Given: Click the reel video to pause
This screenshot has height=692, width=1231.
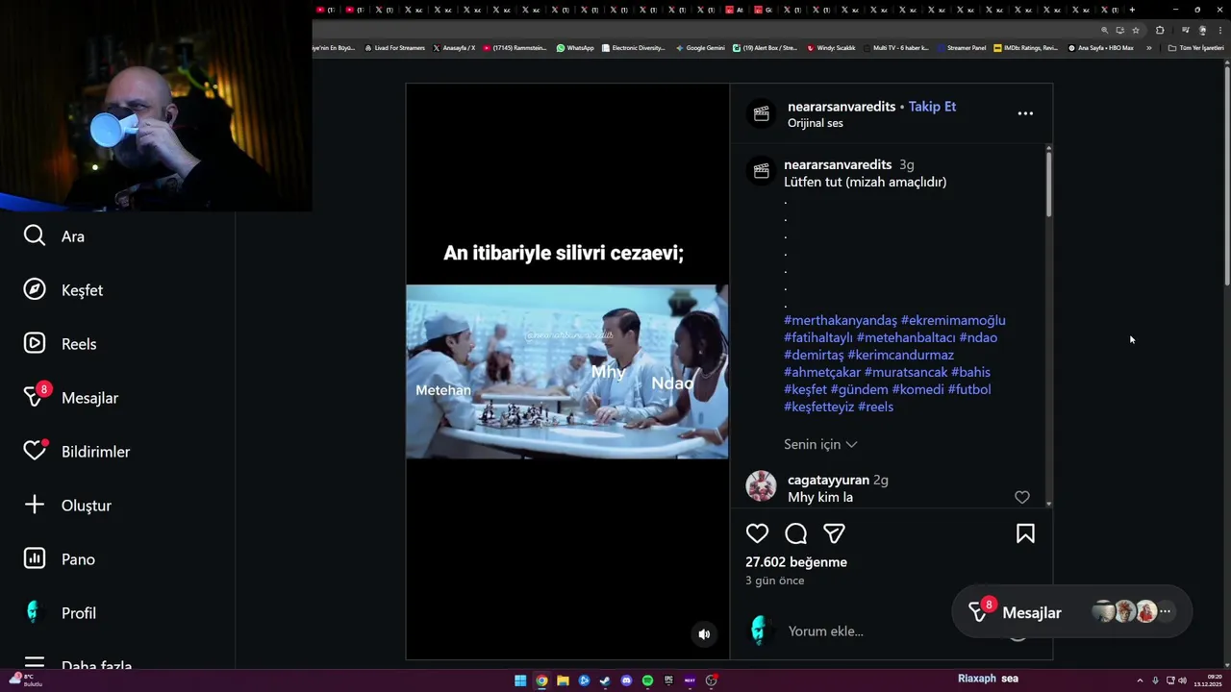Looking at the screenshot, I should [567, 372].
